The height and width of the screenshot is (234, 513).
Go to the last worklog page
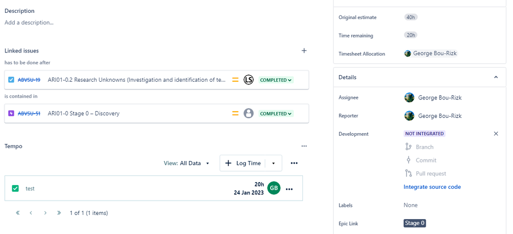pyautogui.click(x=59, y=213)
